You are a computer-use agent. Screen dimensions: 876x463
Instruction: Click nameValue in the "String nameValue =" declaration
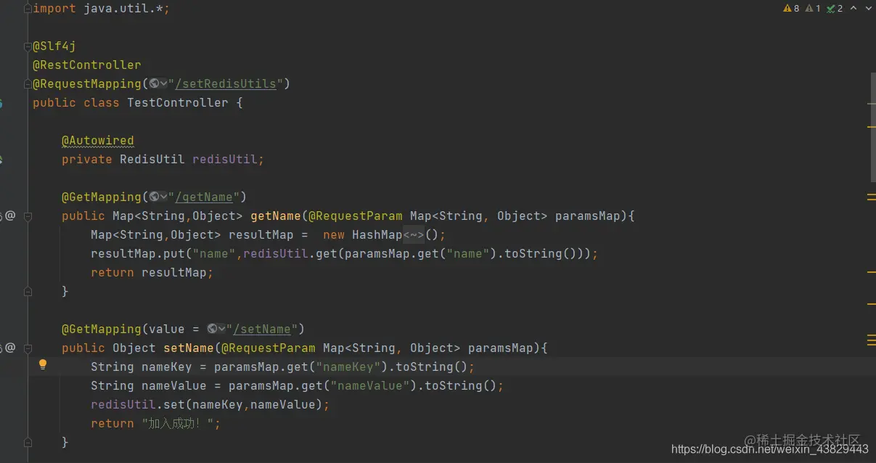[174, 386]
